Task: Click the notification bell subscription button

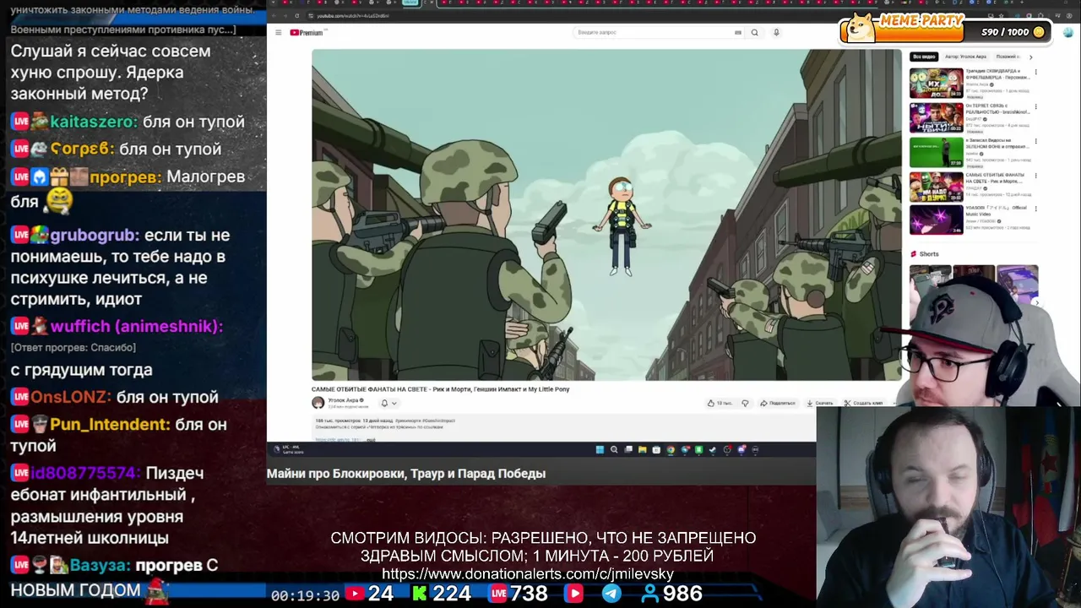Action: [384, 404]
